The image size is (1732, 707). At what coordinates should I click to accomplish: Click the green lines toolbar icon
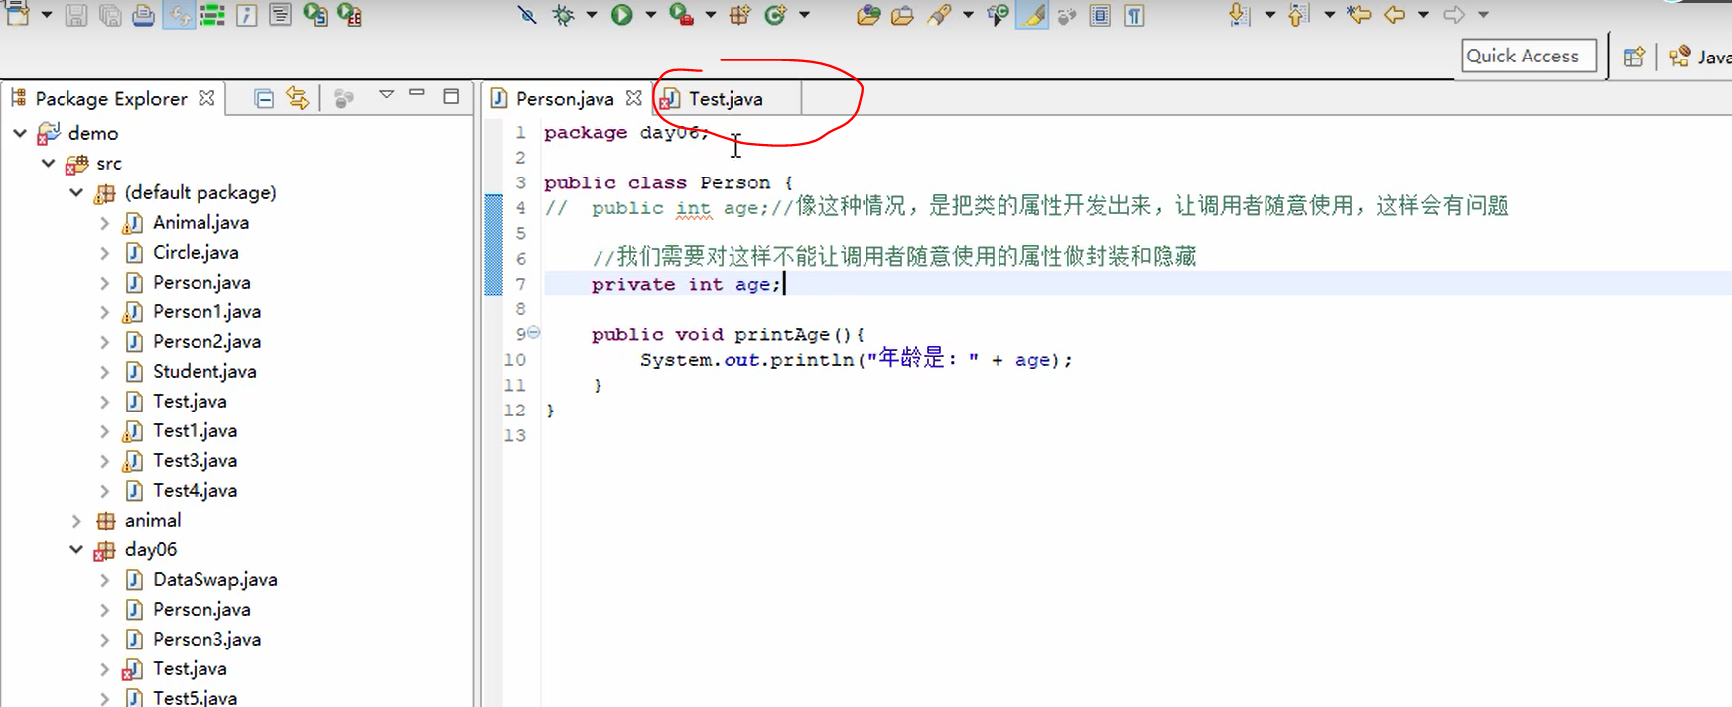[x=212, y=14]
